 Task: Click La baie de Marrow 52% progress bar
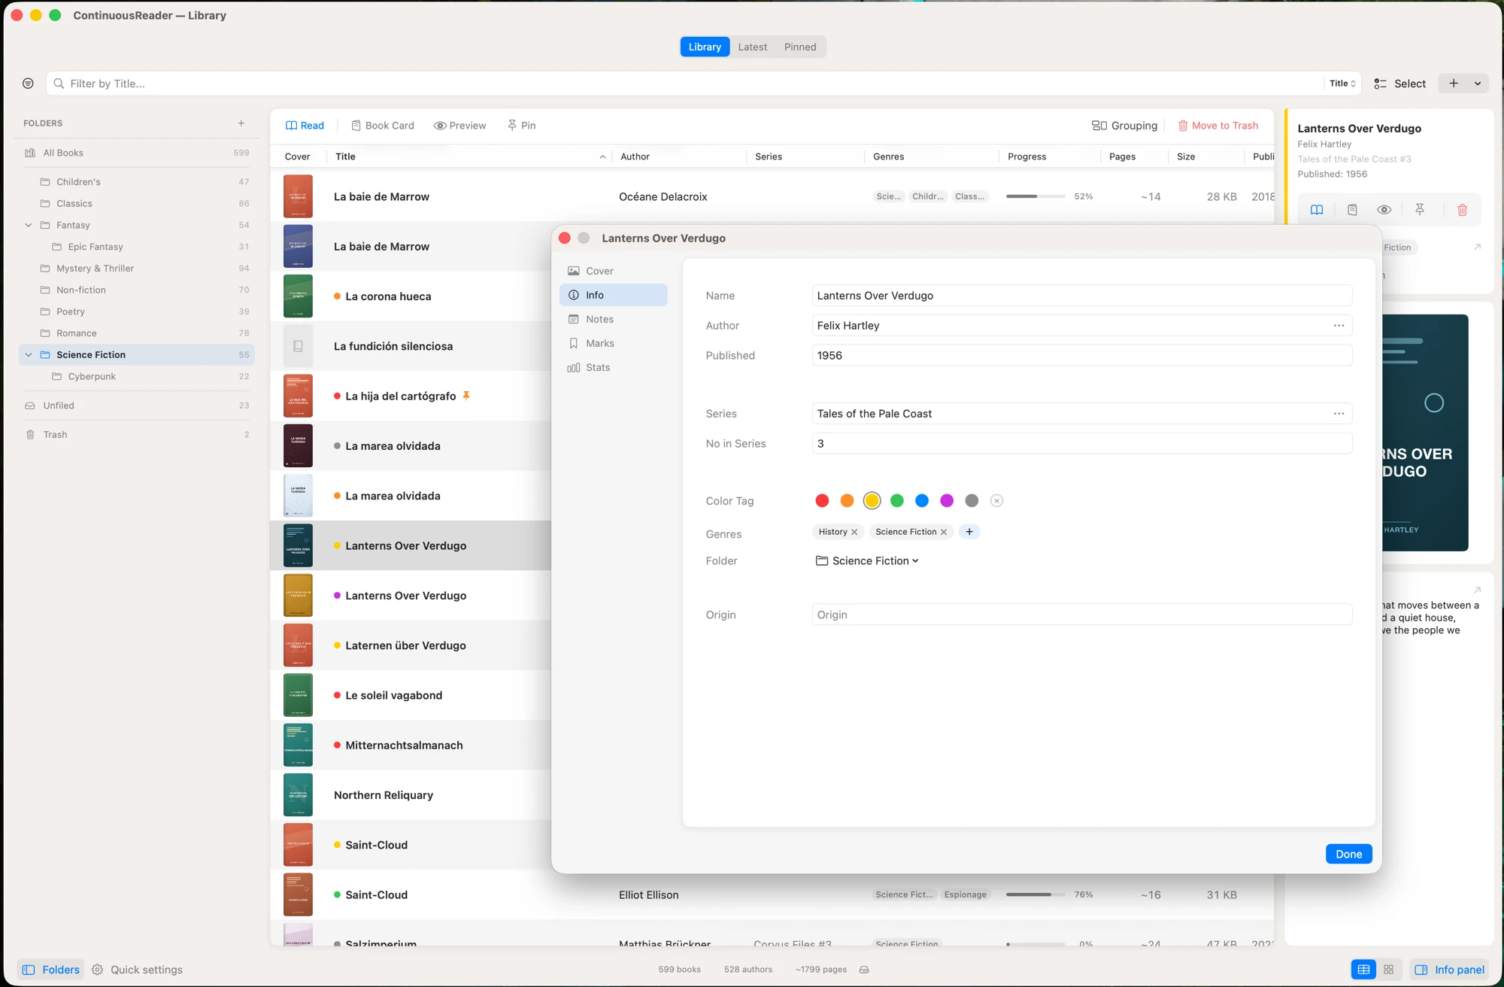pyautogui.click(x=1035, y=196)
